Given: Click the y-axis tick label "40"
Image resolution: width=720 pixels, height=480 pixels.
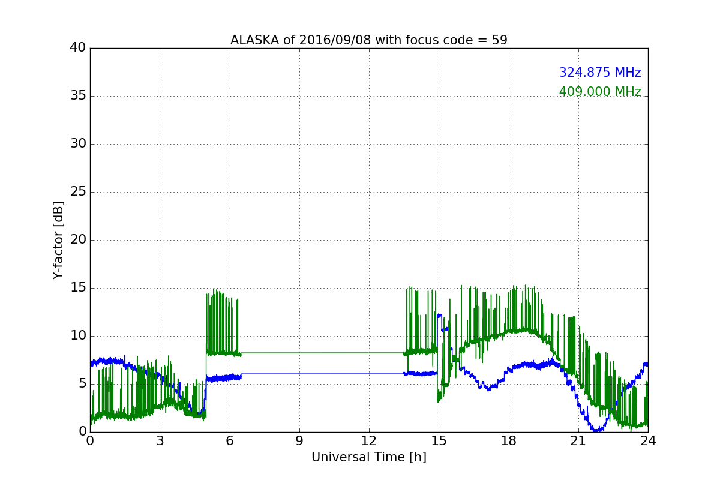Looking at the screenshot, I should [78, 48].
